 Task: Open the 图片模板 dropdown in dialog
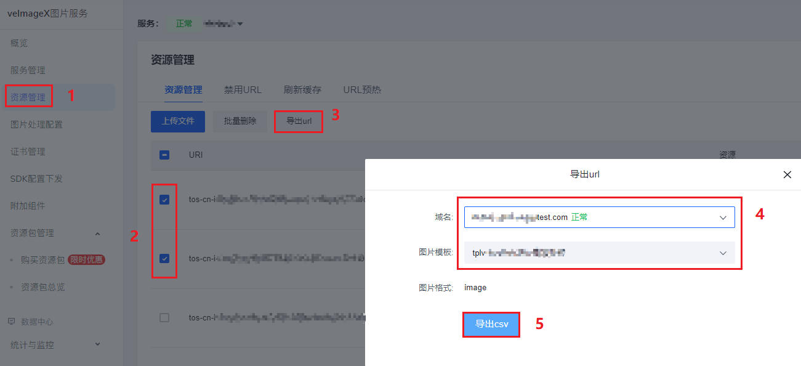[x=600, y=253]
